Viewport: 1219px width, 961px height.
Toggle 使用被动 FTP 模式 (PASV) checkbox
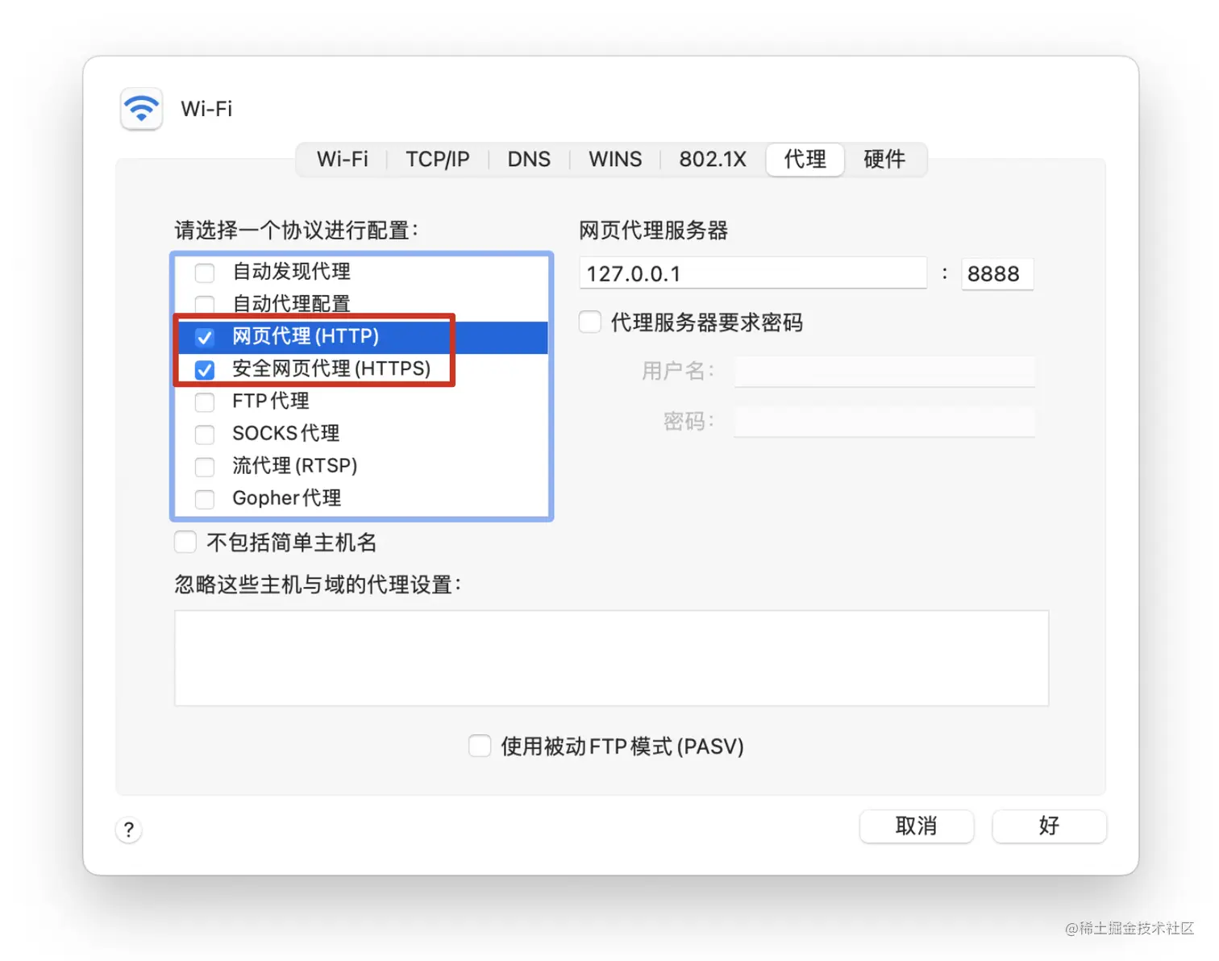(480, 746)
